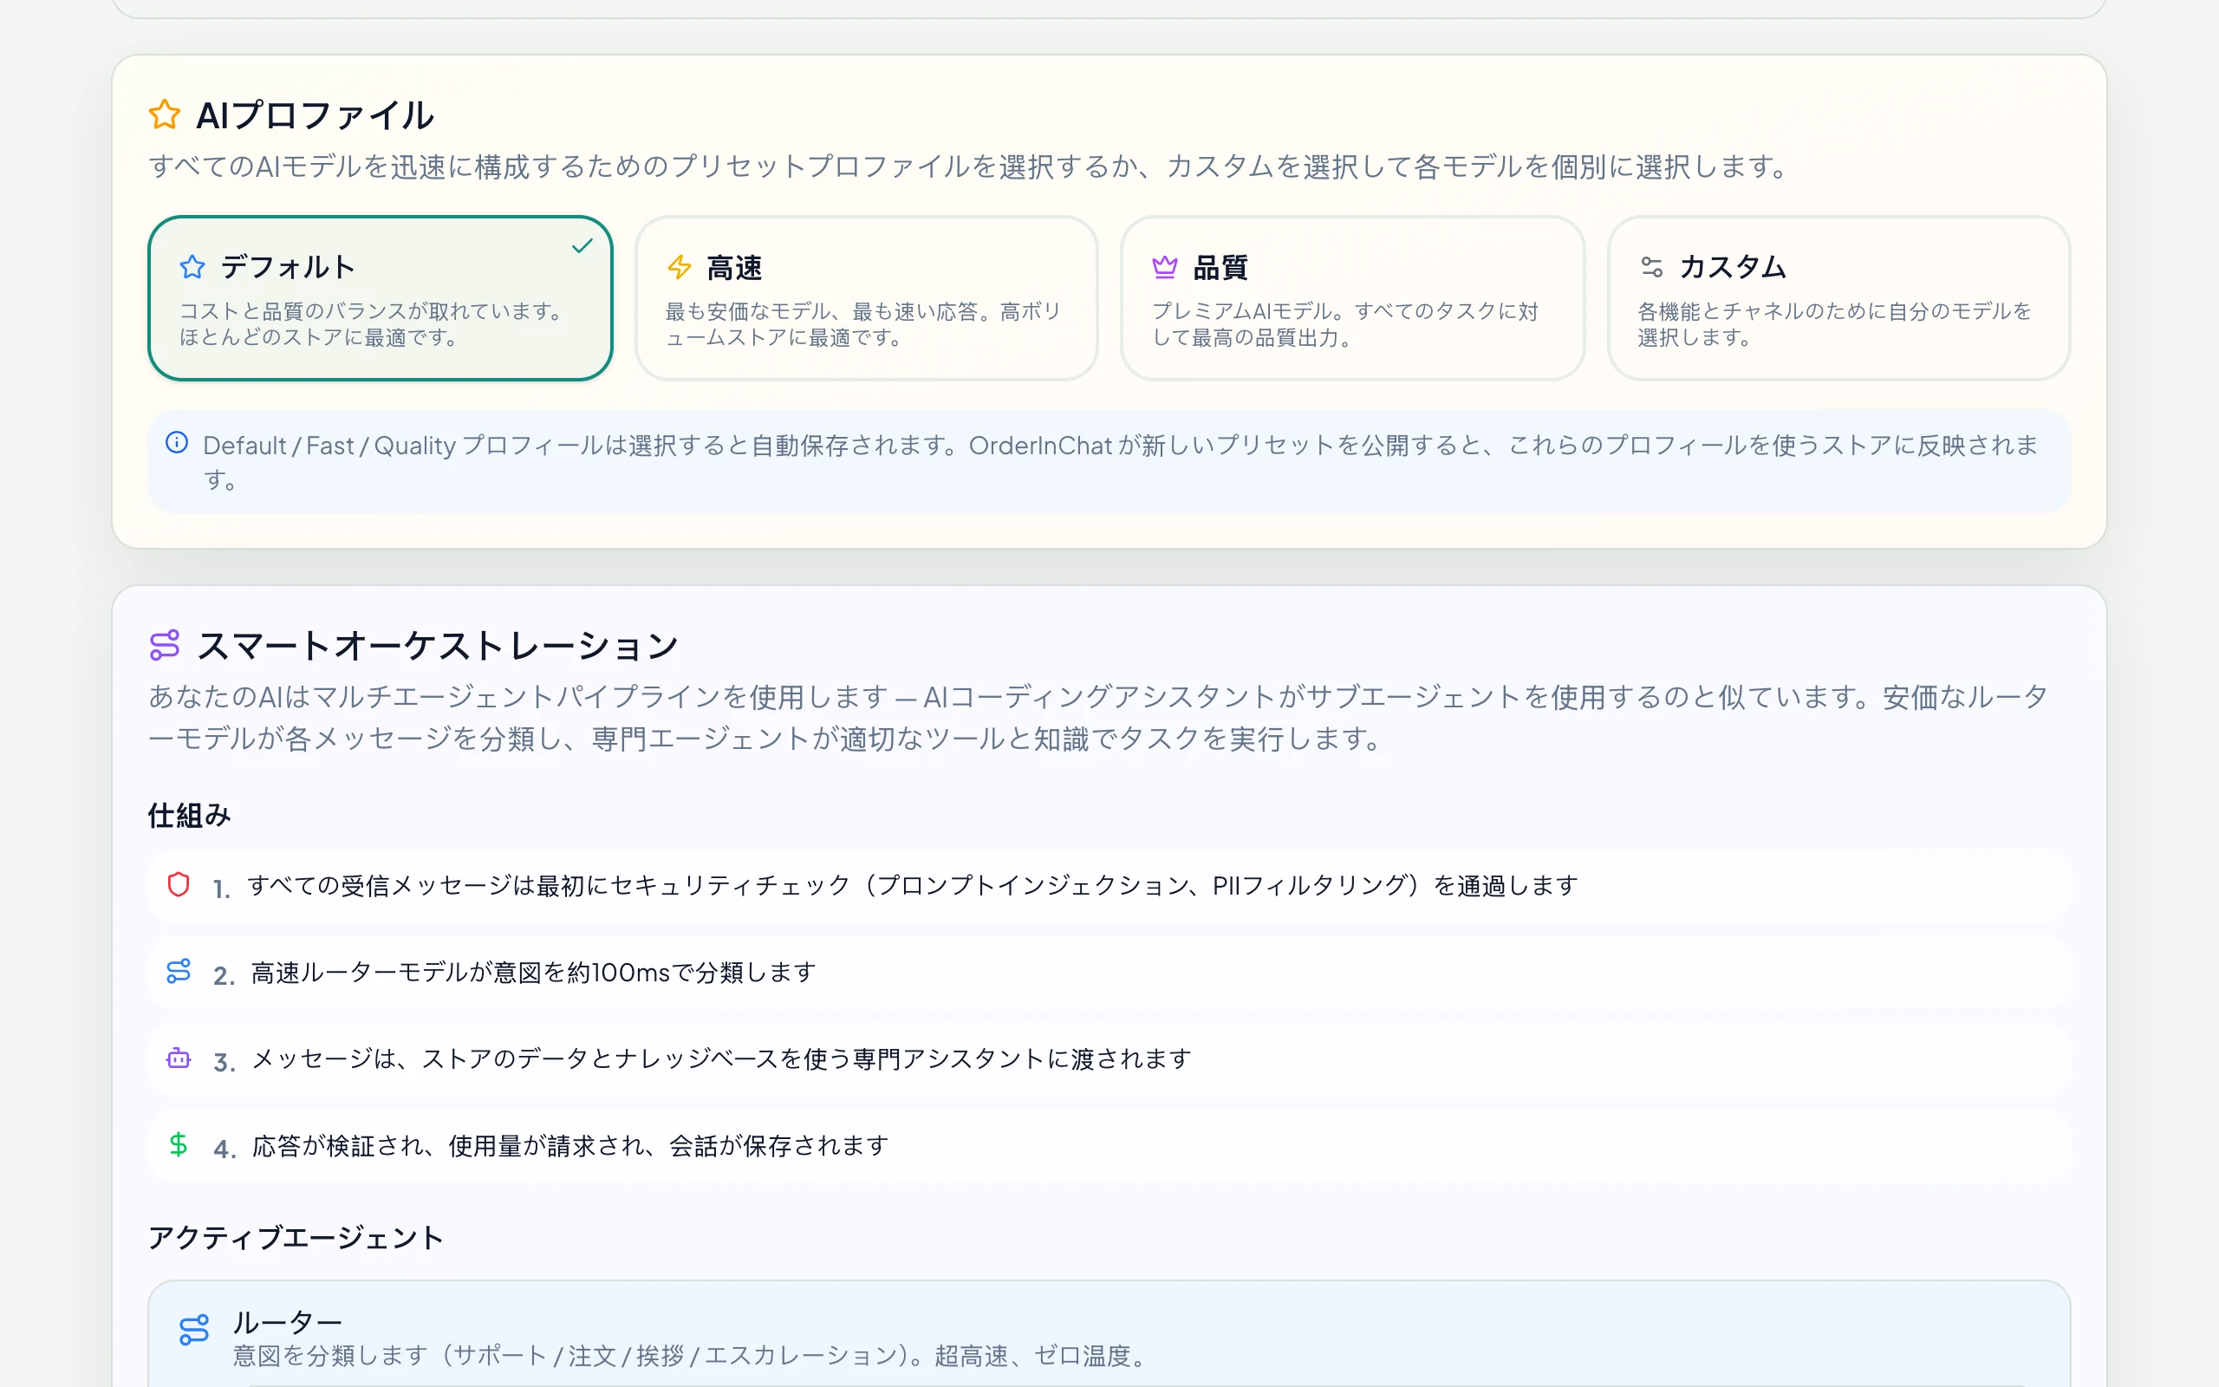Screen dimensions: 2219x1387
Task: Click the route icon beside ルーター agent
Action: tap(194, 1330)
